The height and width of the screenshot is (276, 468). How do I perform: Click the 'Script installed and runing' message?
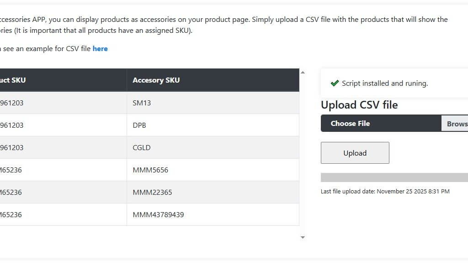[x=385, y=83]
